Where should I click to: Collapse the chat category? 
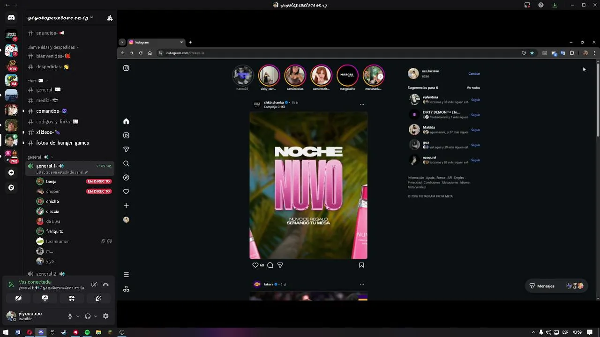tap(37, 81)
